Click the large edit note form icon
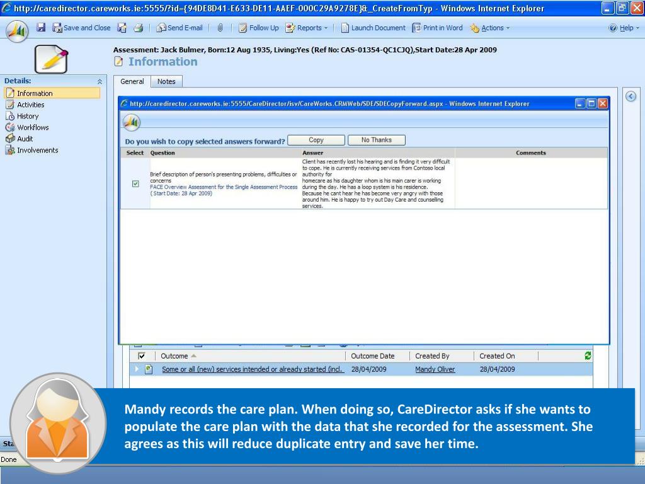 click(52, 59)
